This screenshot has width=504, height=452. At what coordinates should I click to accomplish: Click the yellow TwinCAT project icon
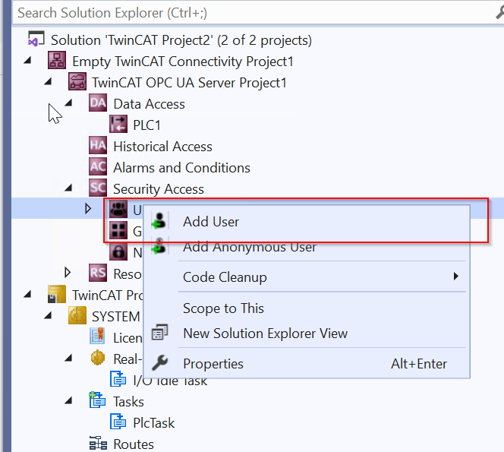57,294
